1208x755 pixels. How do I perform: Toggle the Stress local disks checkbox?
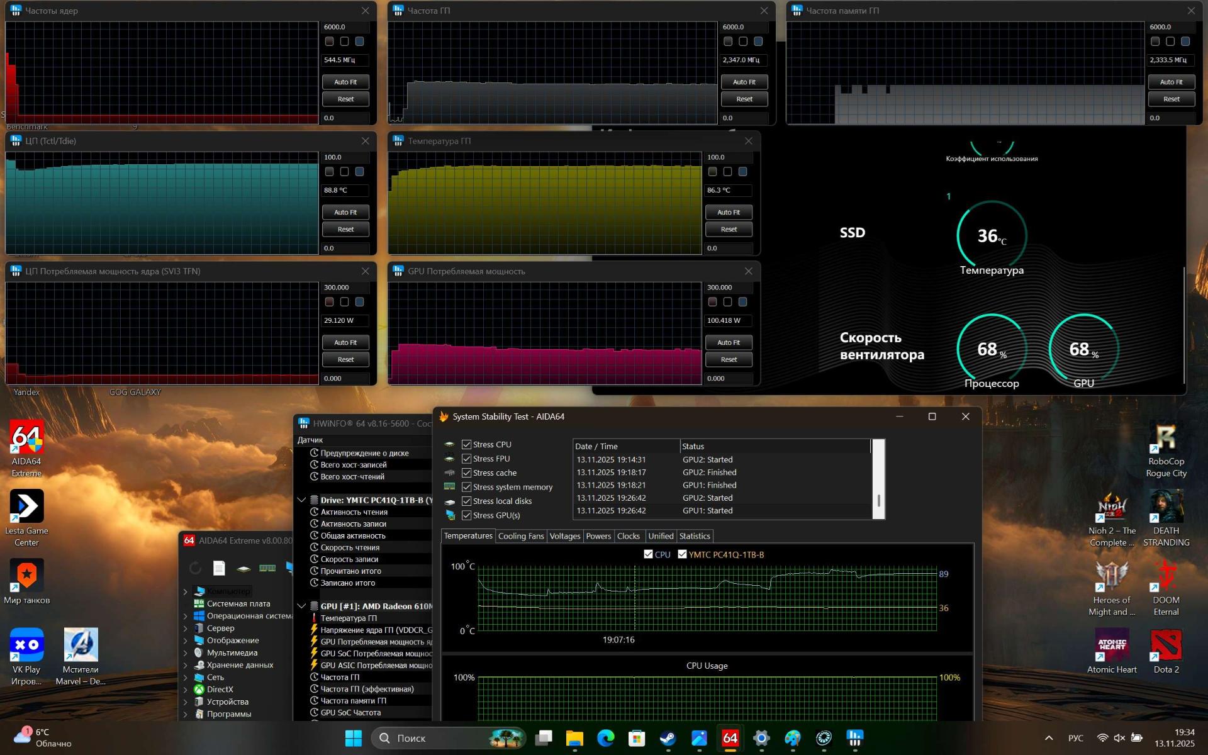(466, 501)
